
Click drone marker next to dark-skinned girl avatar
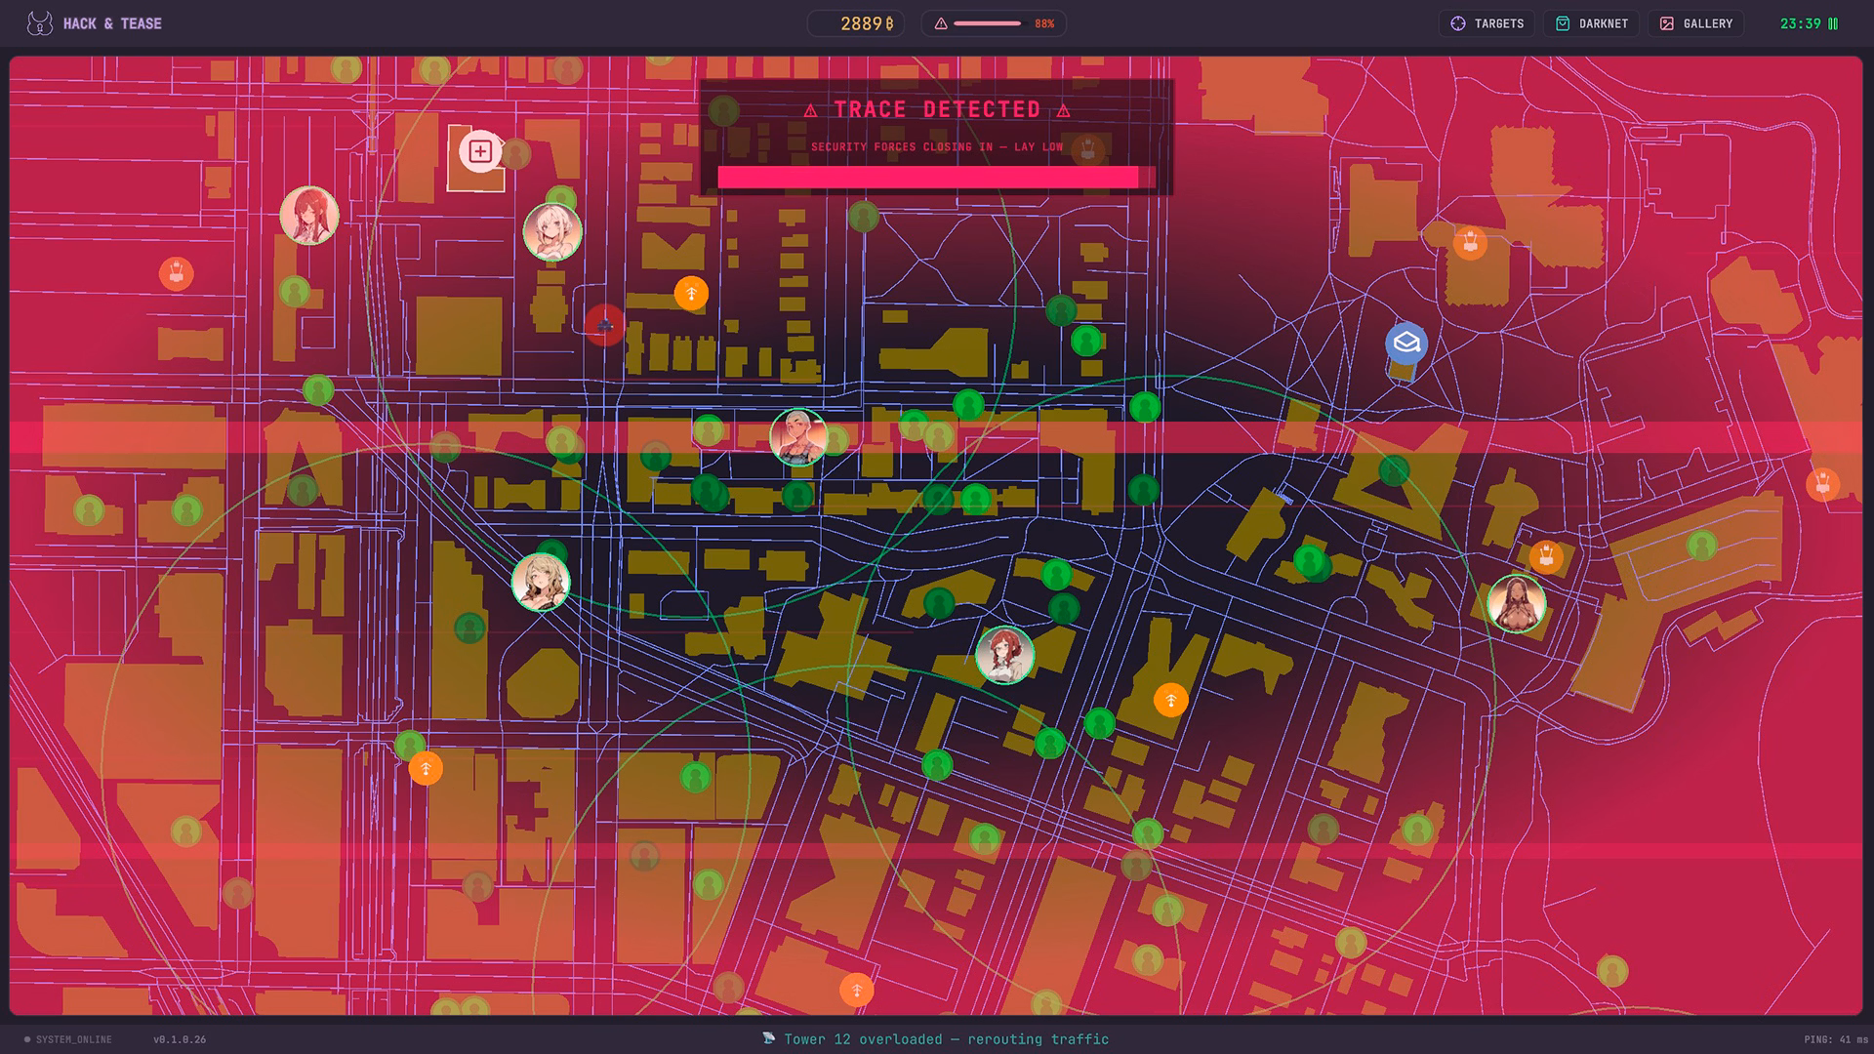[x=1545, y=557]
